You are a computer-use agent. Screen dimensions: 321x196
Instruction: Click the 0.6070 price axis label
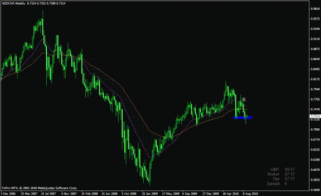pyautogui.click(x=315, y=170)
